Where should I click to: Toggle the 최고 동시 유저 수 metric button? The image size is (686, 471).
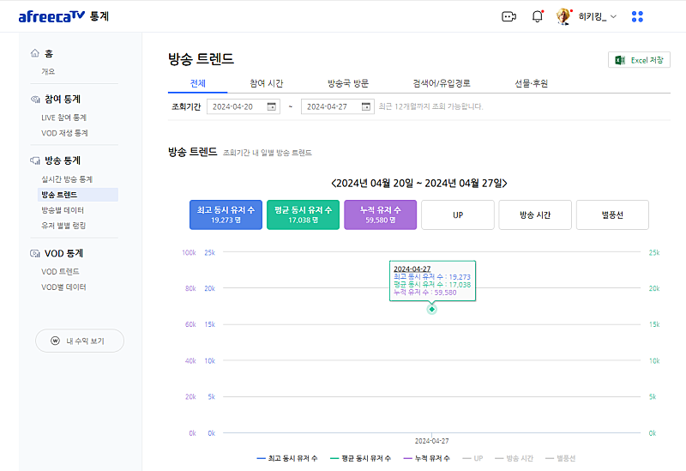pos(226,214)
